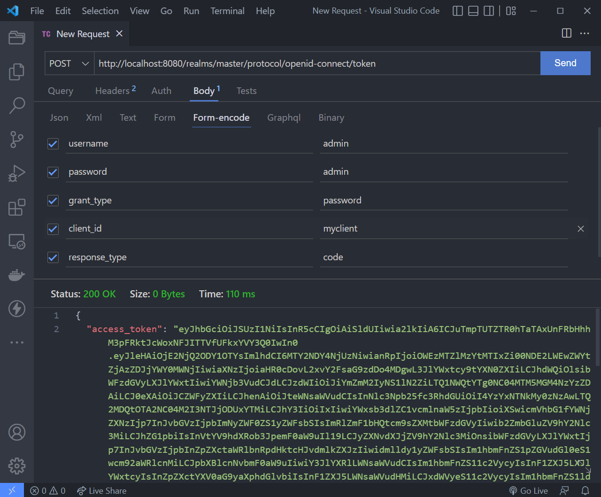Screen dimensions: 601x497
Task: Disable the grant_type parameter checkbox
Action: pyautogui.click(x=53, y=201)
